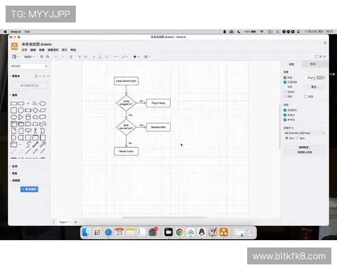Click the fullscreen icon at toolbar right

pos(316,57)
